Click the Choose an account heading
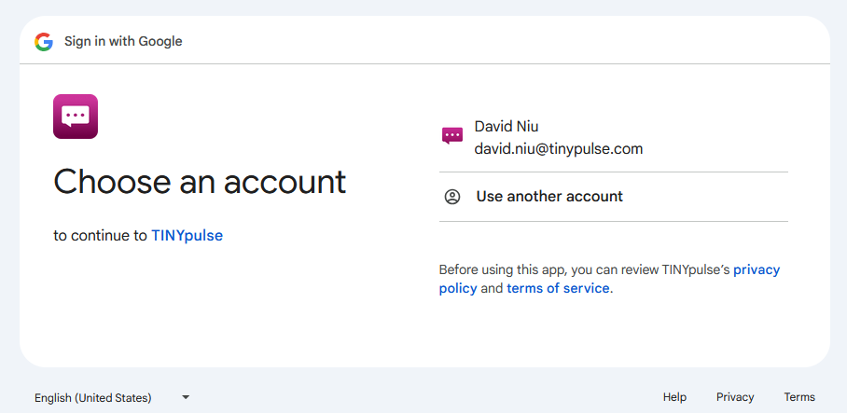 tap(200, 182)
